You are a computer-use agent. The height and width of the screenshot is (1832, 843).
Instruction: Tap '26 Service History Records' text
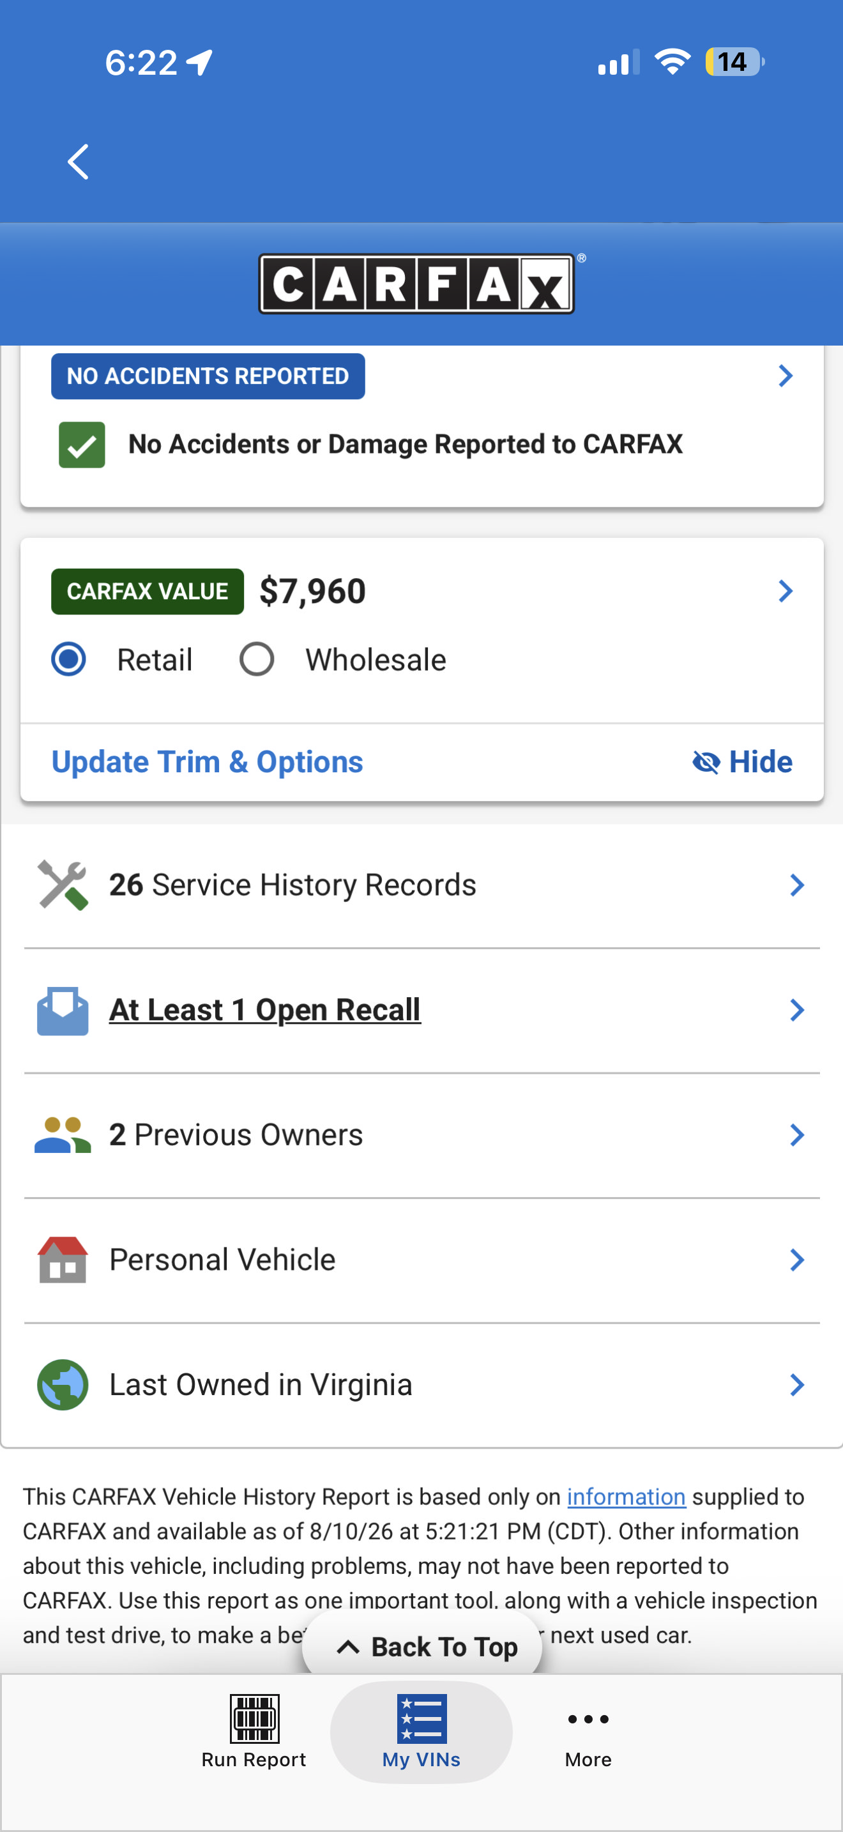tap(293, 885)
